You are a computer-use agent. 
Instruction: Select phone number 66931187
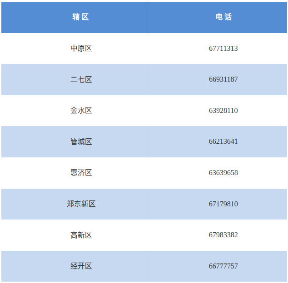tap(223, 79)
